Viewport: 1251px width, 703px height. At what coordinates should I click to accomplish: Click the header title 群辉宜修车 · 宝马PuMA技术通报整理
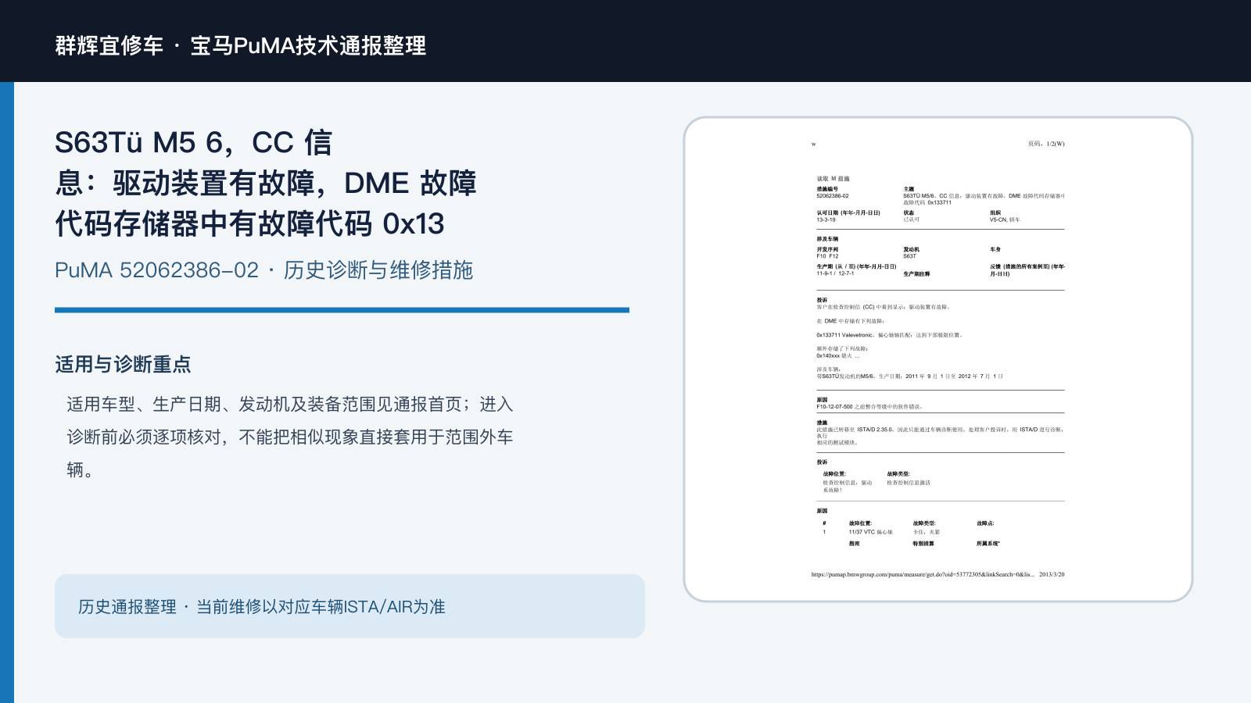click(241, 45)
